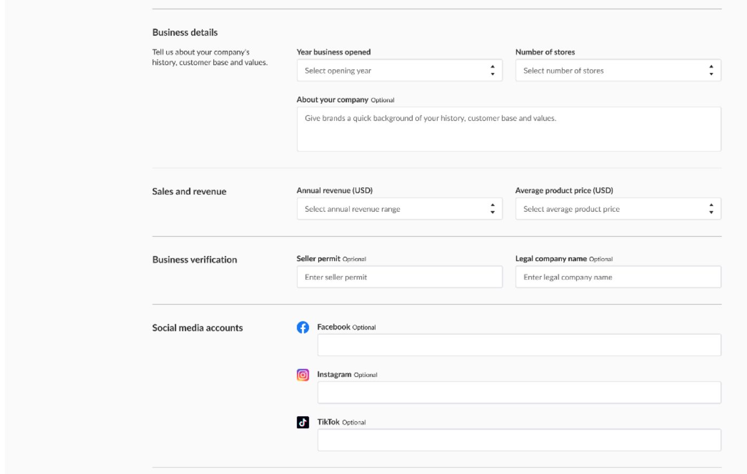The image size is (747, 474).
Task: Open the Select annual revenue range dropdown
Action: coord(393,209)
